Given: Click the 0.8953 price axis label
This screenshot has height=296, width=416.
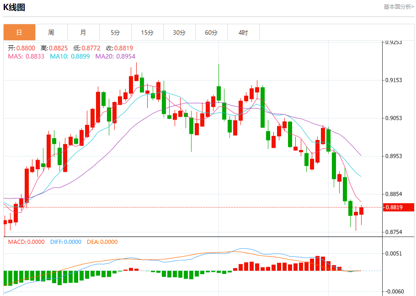Looking at the screenshot, I should click(394, 156).
